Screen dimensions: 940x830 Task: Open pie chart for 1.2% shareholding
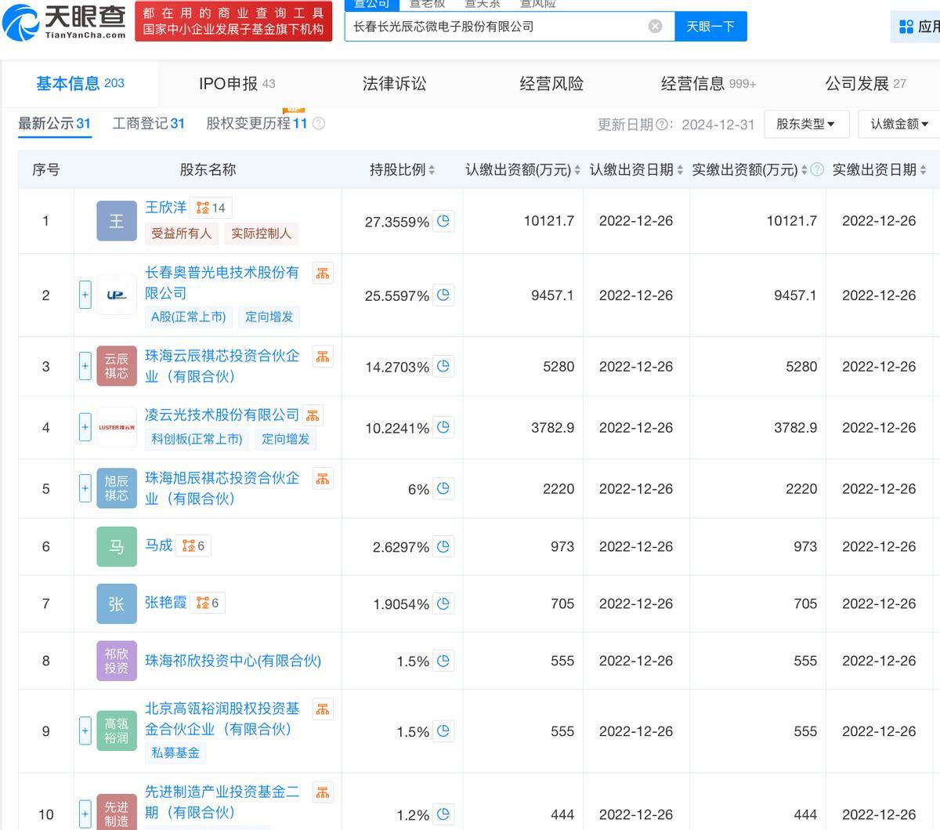443,814
